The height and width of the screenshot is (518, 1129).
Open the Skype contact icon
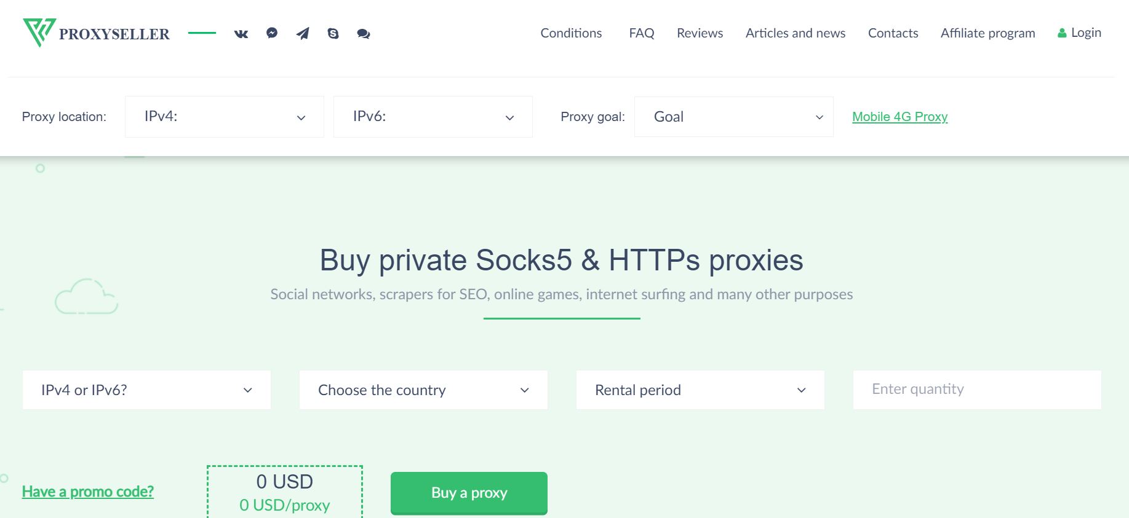click(333, 33)
